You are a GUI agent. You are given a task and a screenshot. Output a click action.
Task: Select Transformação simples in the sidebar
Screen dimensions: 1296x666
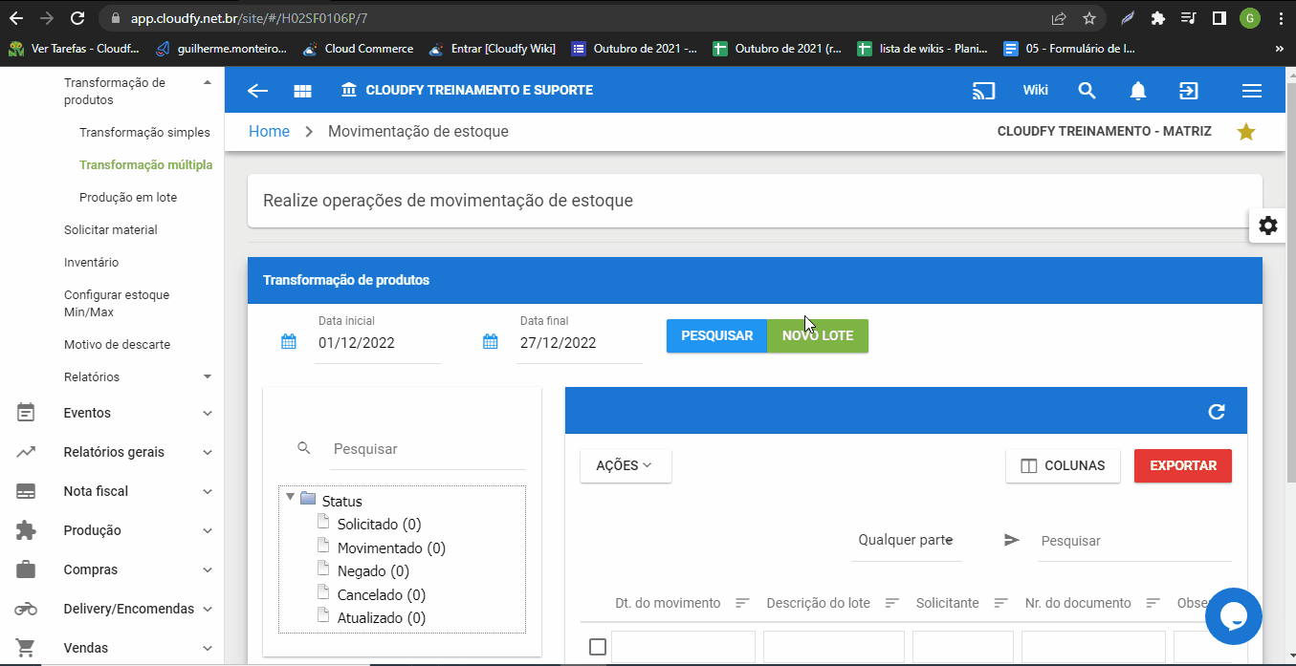144,132
